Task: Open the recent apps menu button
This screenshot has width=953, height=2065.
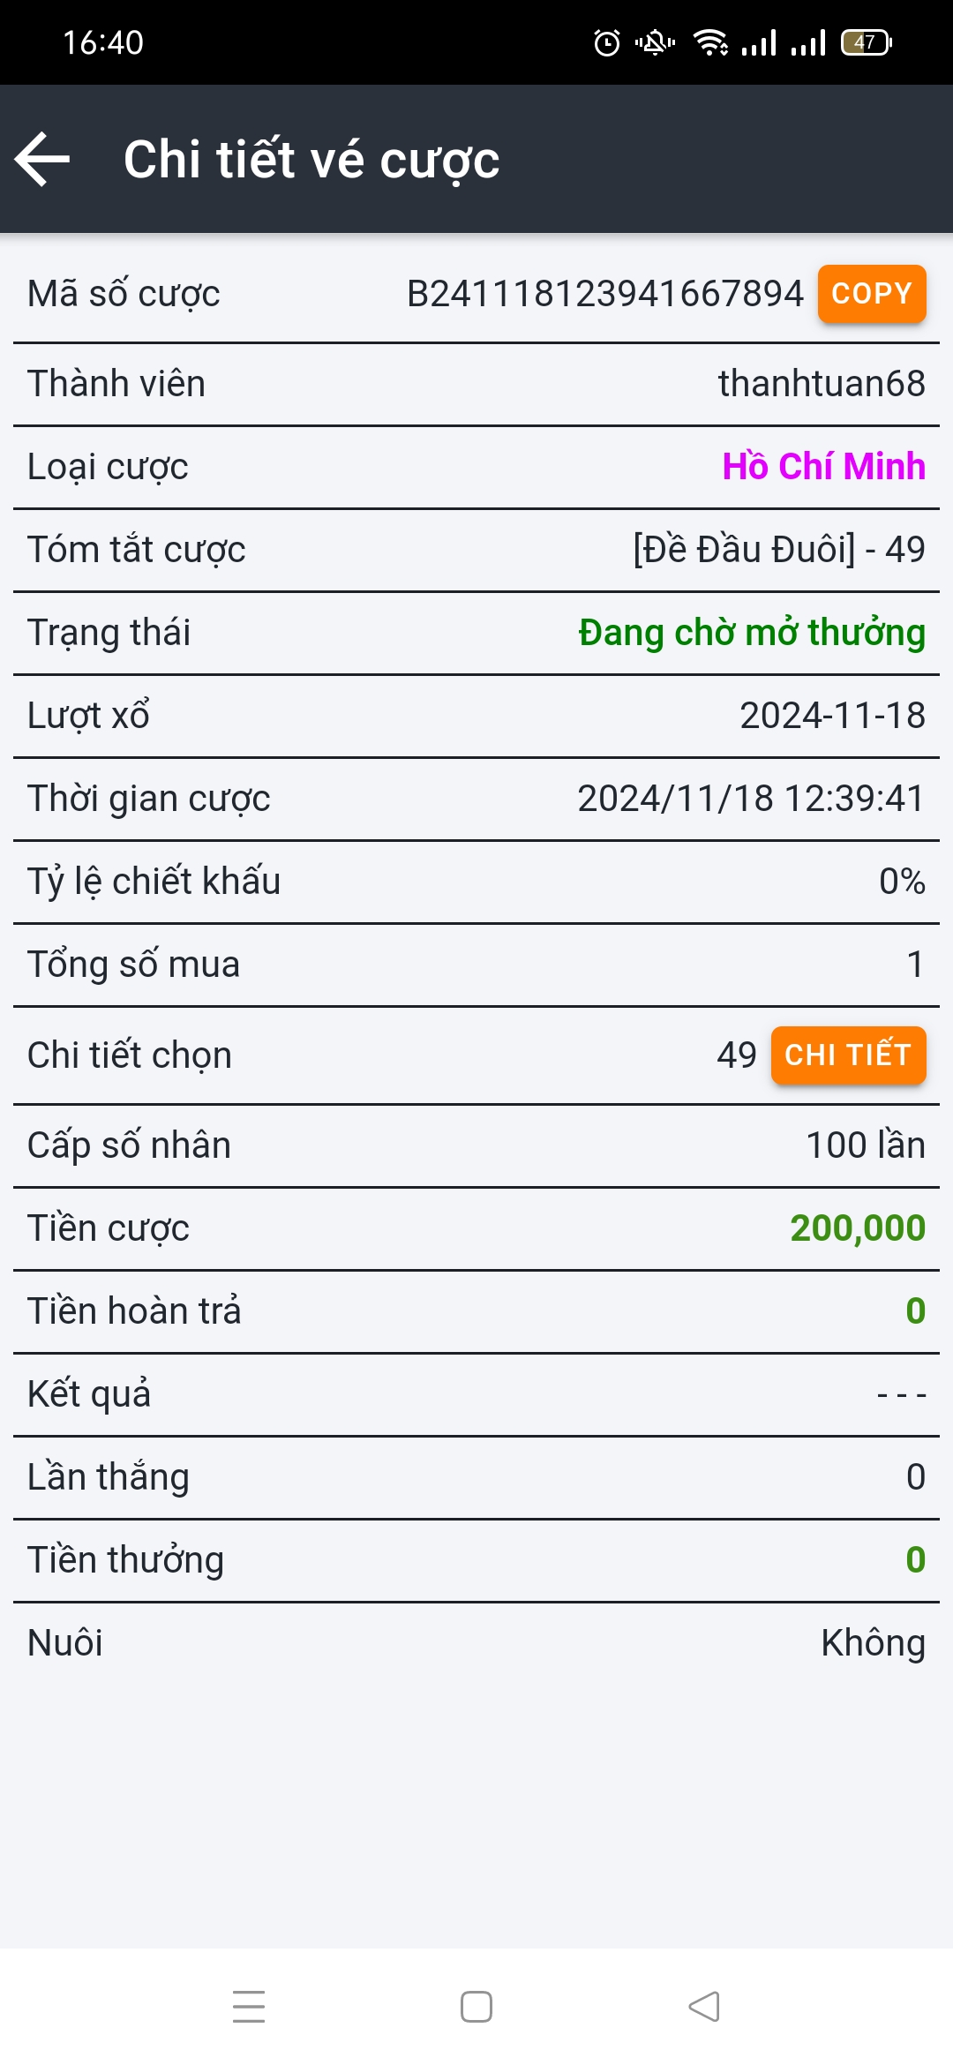Action: (249, 2006)
